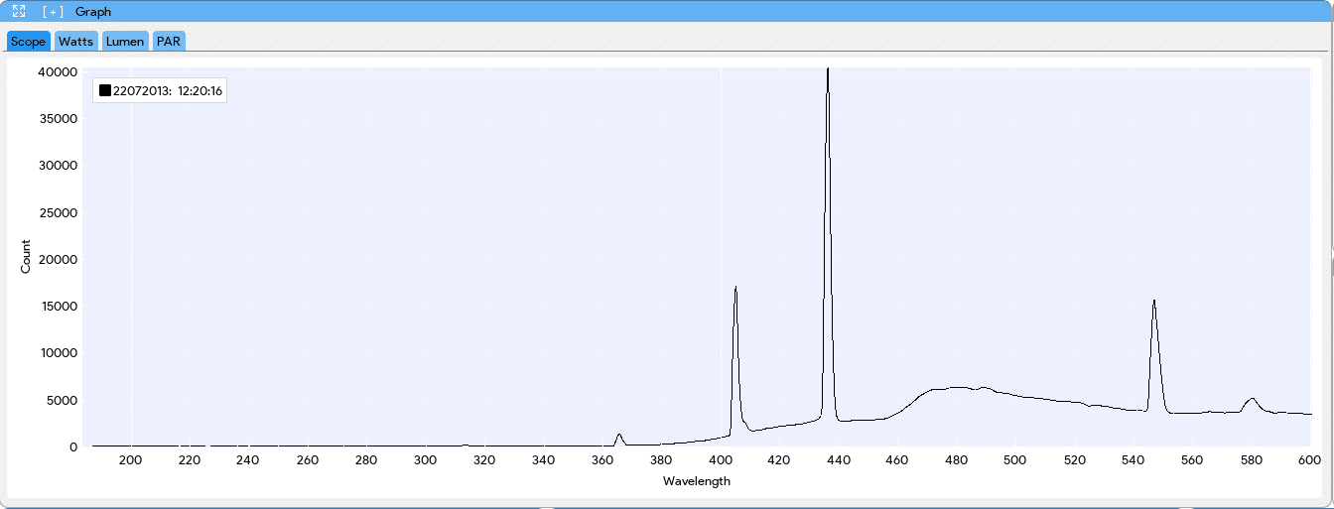Click the Count axis title

[x=26, y=257]
